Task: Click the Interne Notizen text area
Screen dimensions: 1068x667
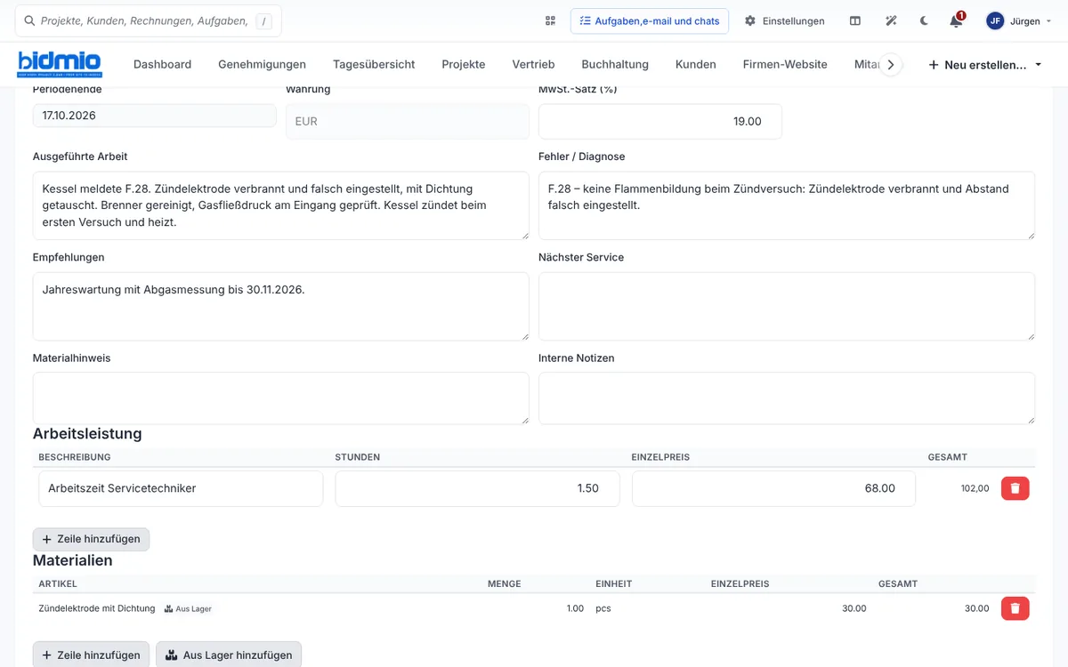Action: (787, 398)
